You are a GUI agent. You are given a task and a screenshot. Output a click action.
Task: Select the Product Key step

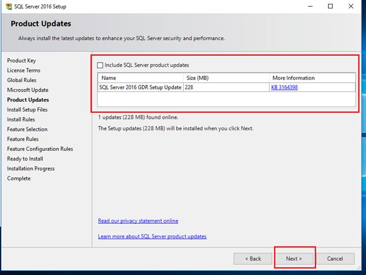tap(22, 60)
